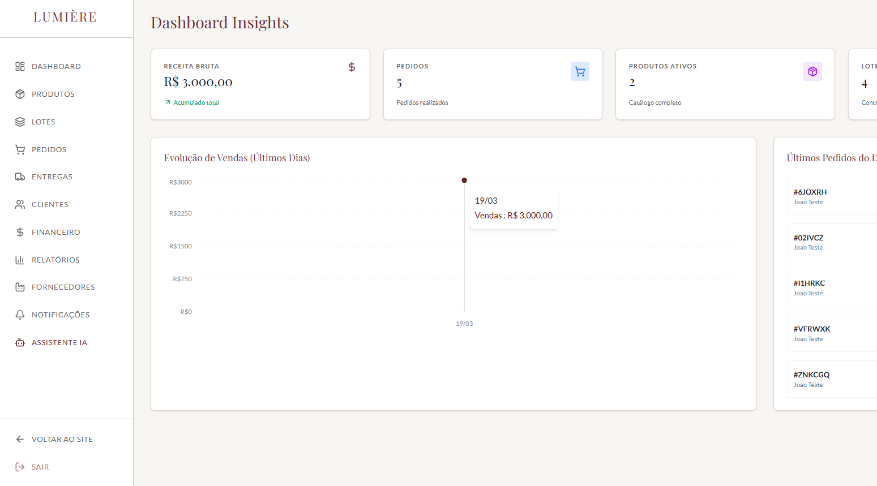Click the Receita Bruta card
The image size is (877, 486).
[x=260, y=84]
